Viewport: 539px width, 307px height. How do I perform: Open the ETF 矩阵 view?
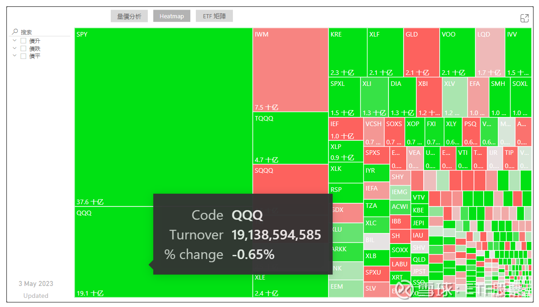[214, 16]
